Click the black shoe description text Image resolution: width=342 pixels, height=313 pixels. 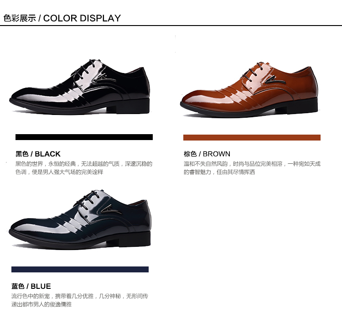point(84,168)
